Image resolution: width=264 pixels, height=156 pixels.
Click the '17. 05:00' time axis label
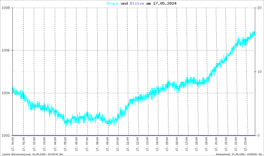point(65,144)
